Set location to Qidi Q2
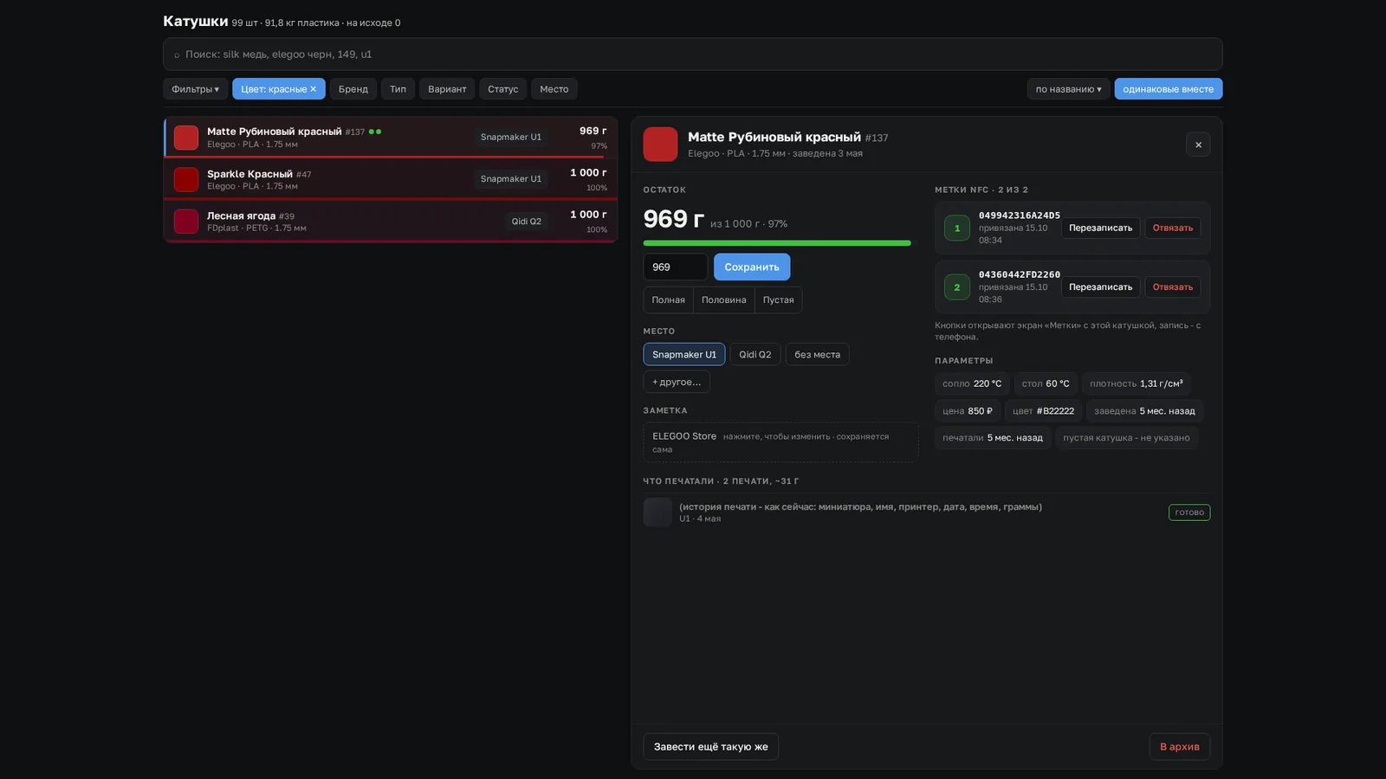 click(755, 355)
